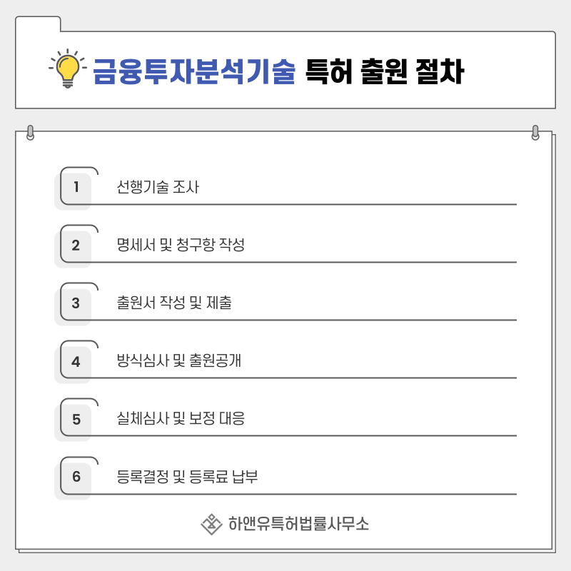Image resolution: width=571 pixels, height=571 pixels.
Task: Click the folder tab above the title
Action: point(38,24)
